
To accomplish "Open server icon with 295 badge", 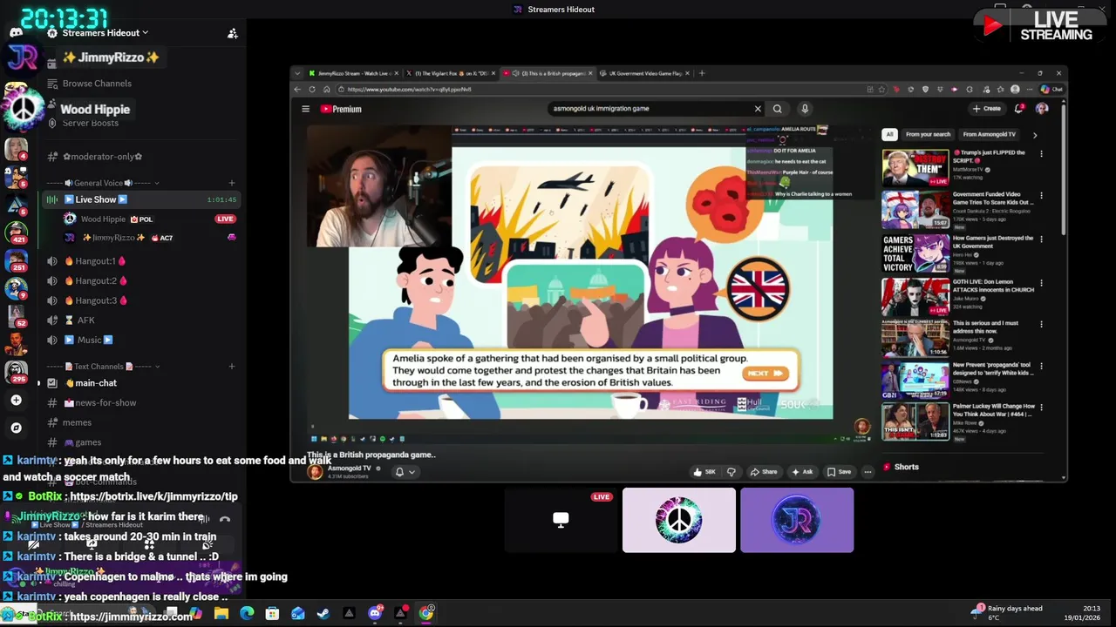I will (x=16, y=371).
